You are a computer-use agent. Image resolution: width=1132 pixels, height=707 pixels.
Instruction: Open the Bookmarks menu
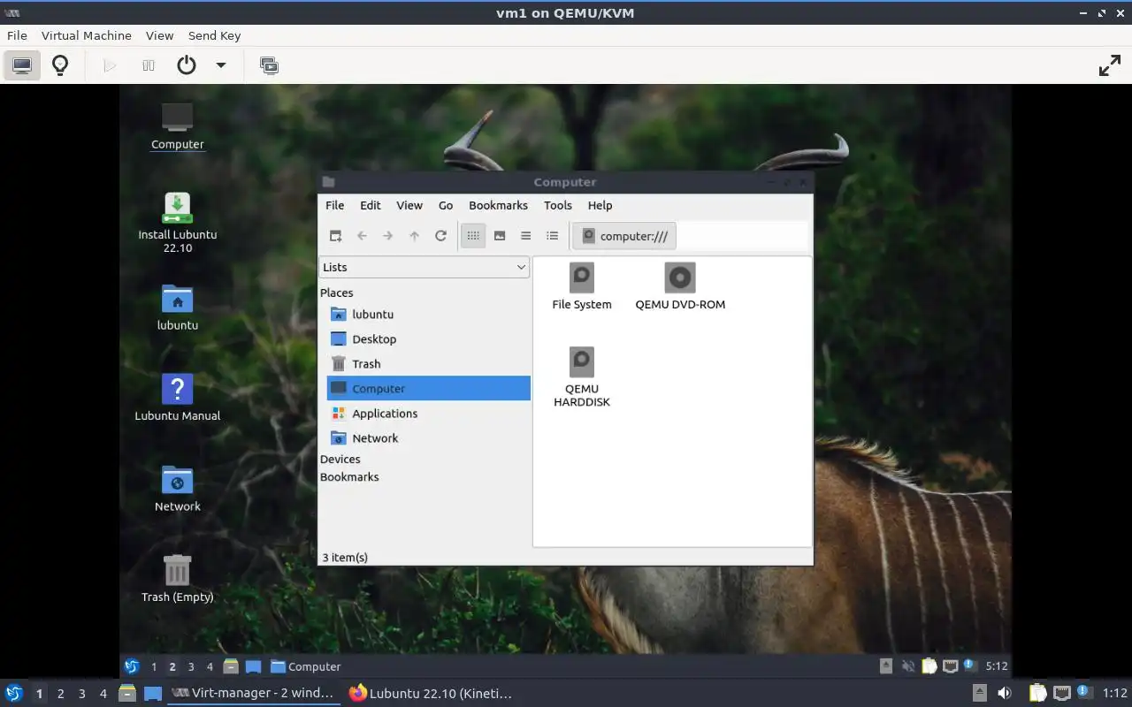coord(498,205)
